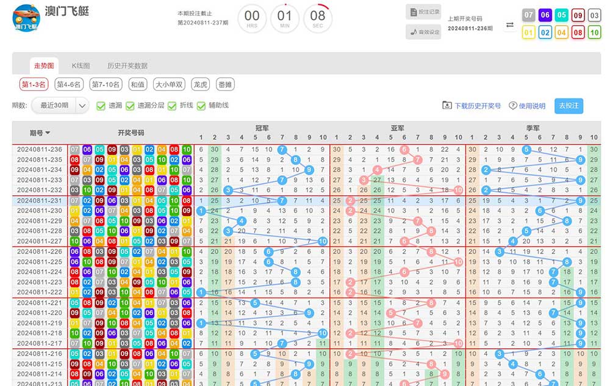Click the seconds countdown circle
This screenshot has width=610, height=386.
[x=318, y=18]
